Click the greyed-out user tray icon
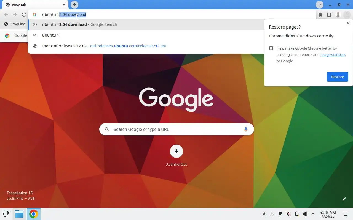 [x=272, y=214]
